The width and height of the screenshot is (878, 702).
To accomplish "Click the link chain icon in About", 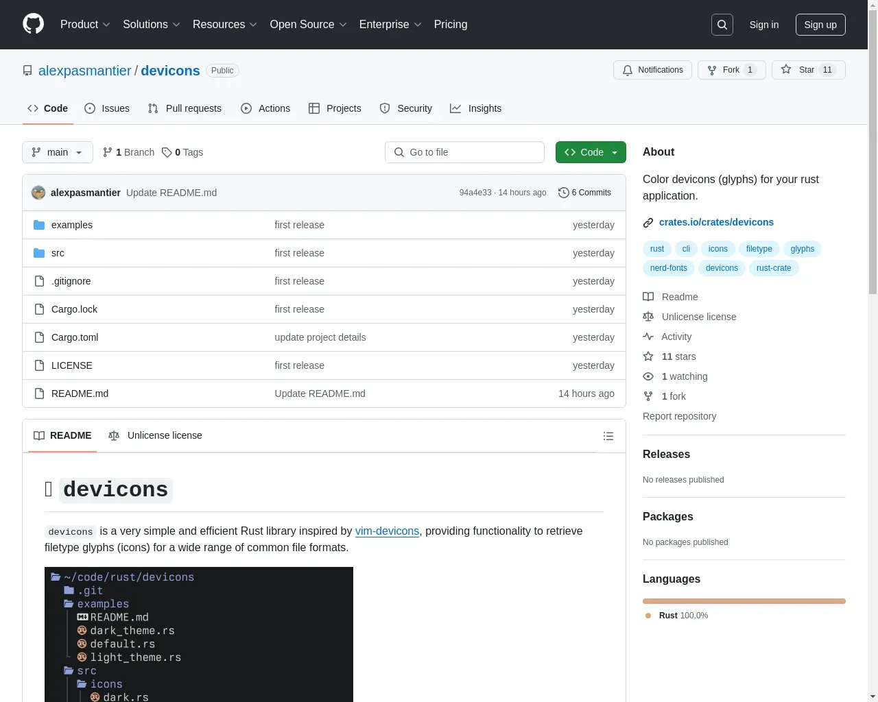I will tap(648, 222).
